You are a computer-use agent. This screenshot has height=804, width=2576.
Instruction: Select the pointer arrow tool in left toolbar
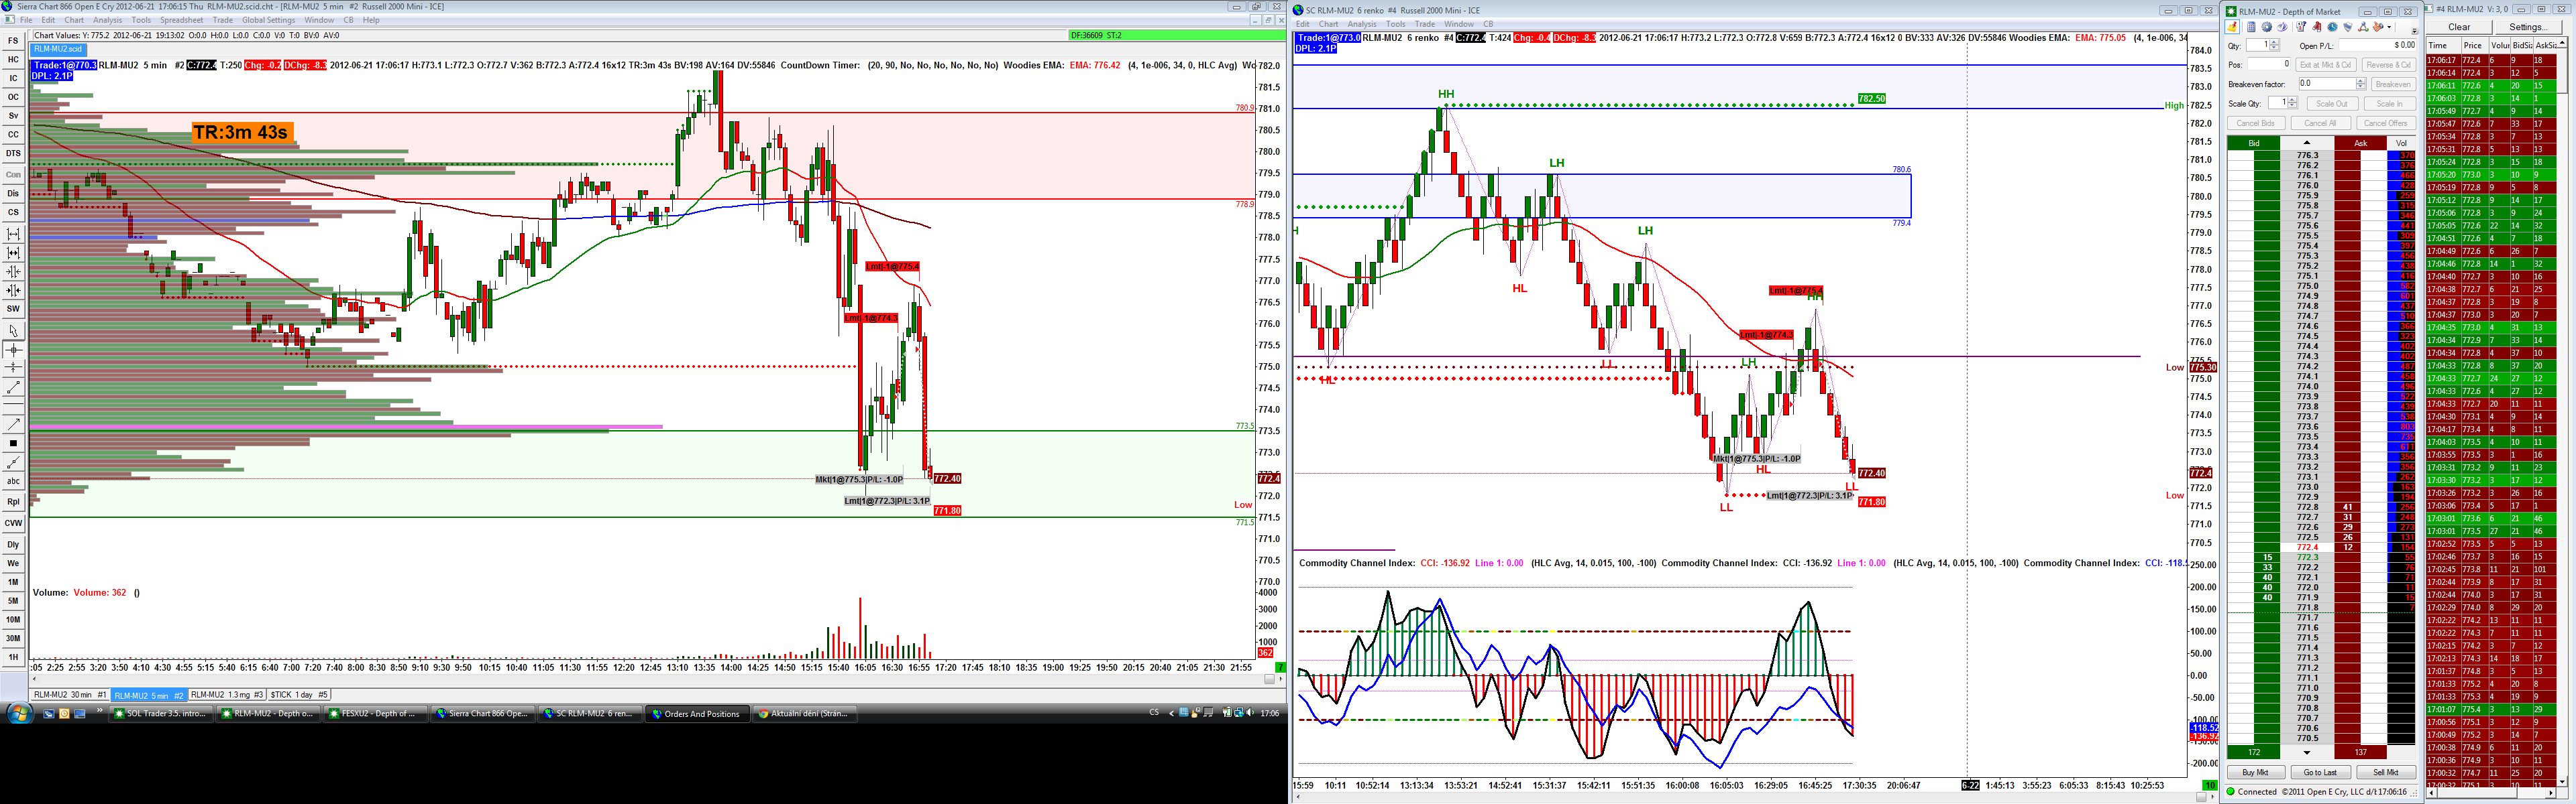(x=13, y=330)
